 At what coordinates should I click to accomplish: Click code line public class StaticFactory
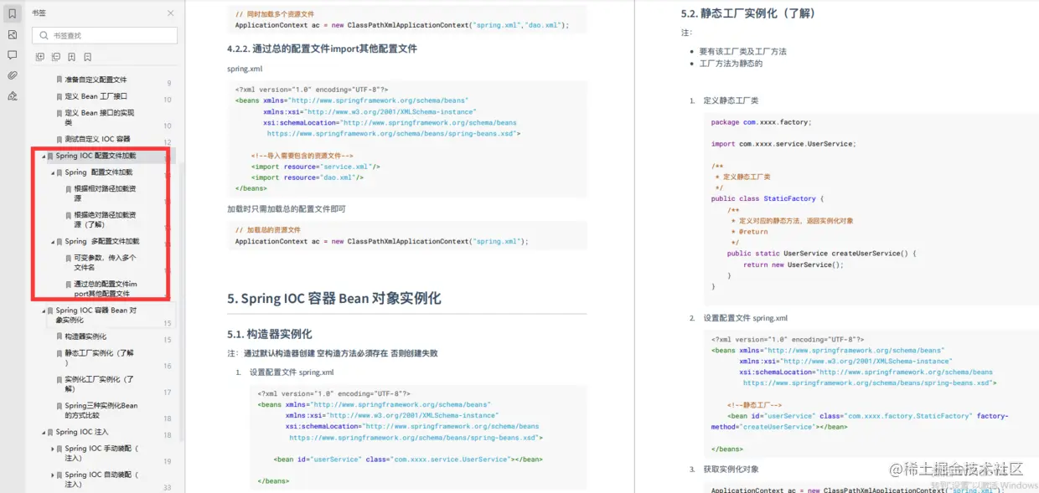click(x=768, y=199)
